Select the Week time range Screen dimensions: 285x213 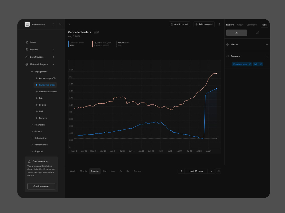coord(73,171)
